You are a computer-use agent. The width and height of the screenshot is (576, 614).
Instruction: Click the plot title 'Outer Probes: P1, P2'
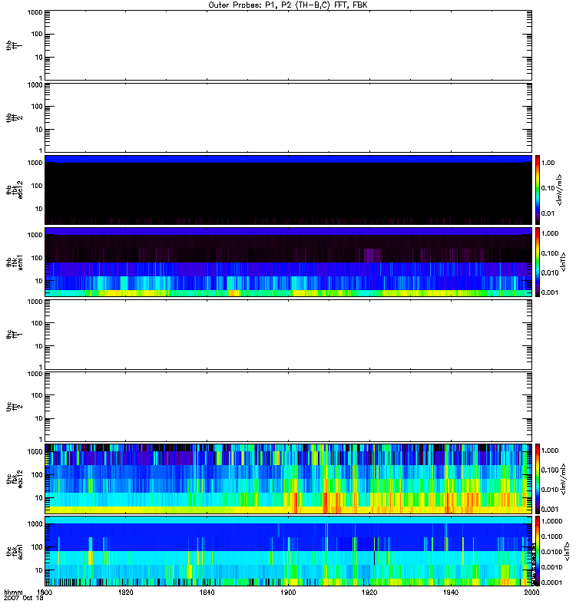288,5
